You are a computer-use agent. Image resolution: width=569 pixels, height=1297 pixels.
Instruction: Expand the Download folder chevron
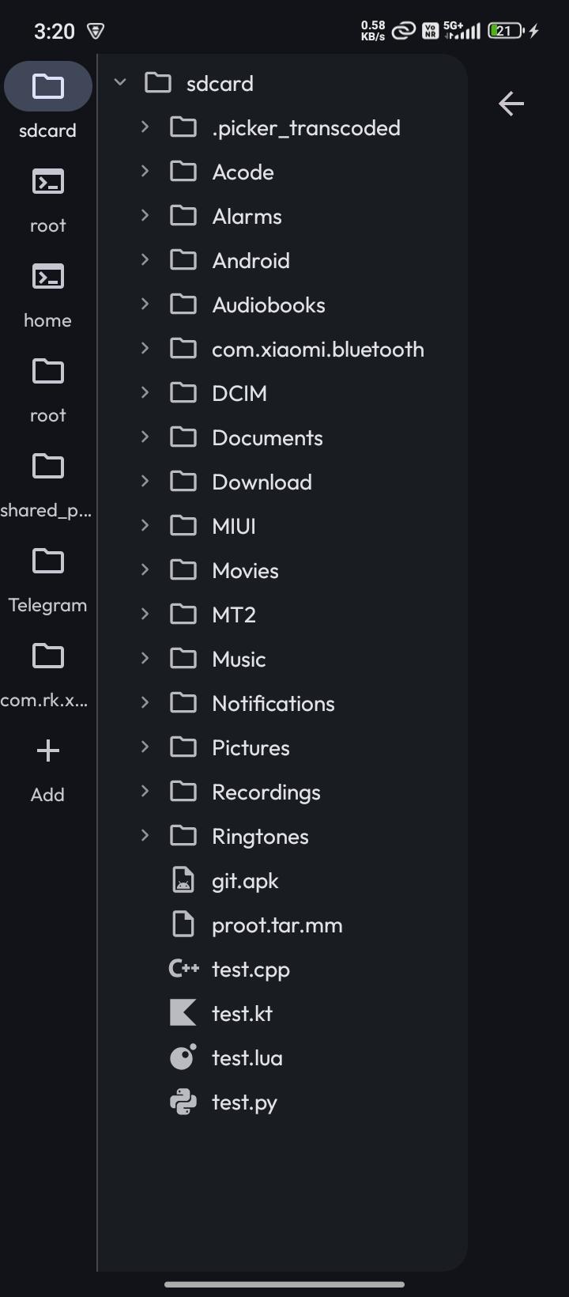pyautogui.click(x=145, y=481)
